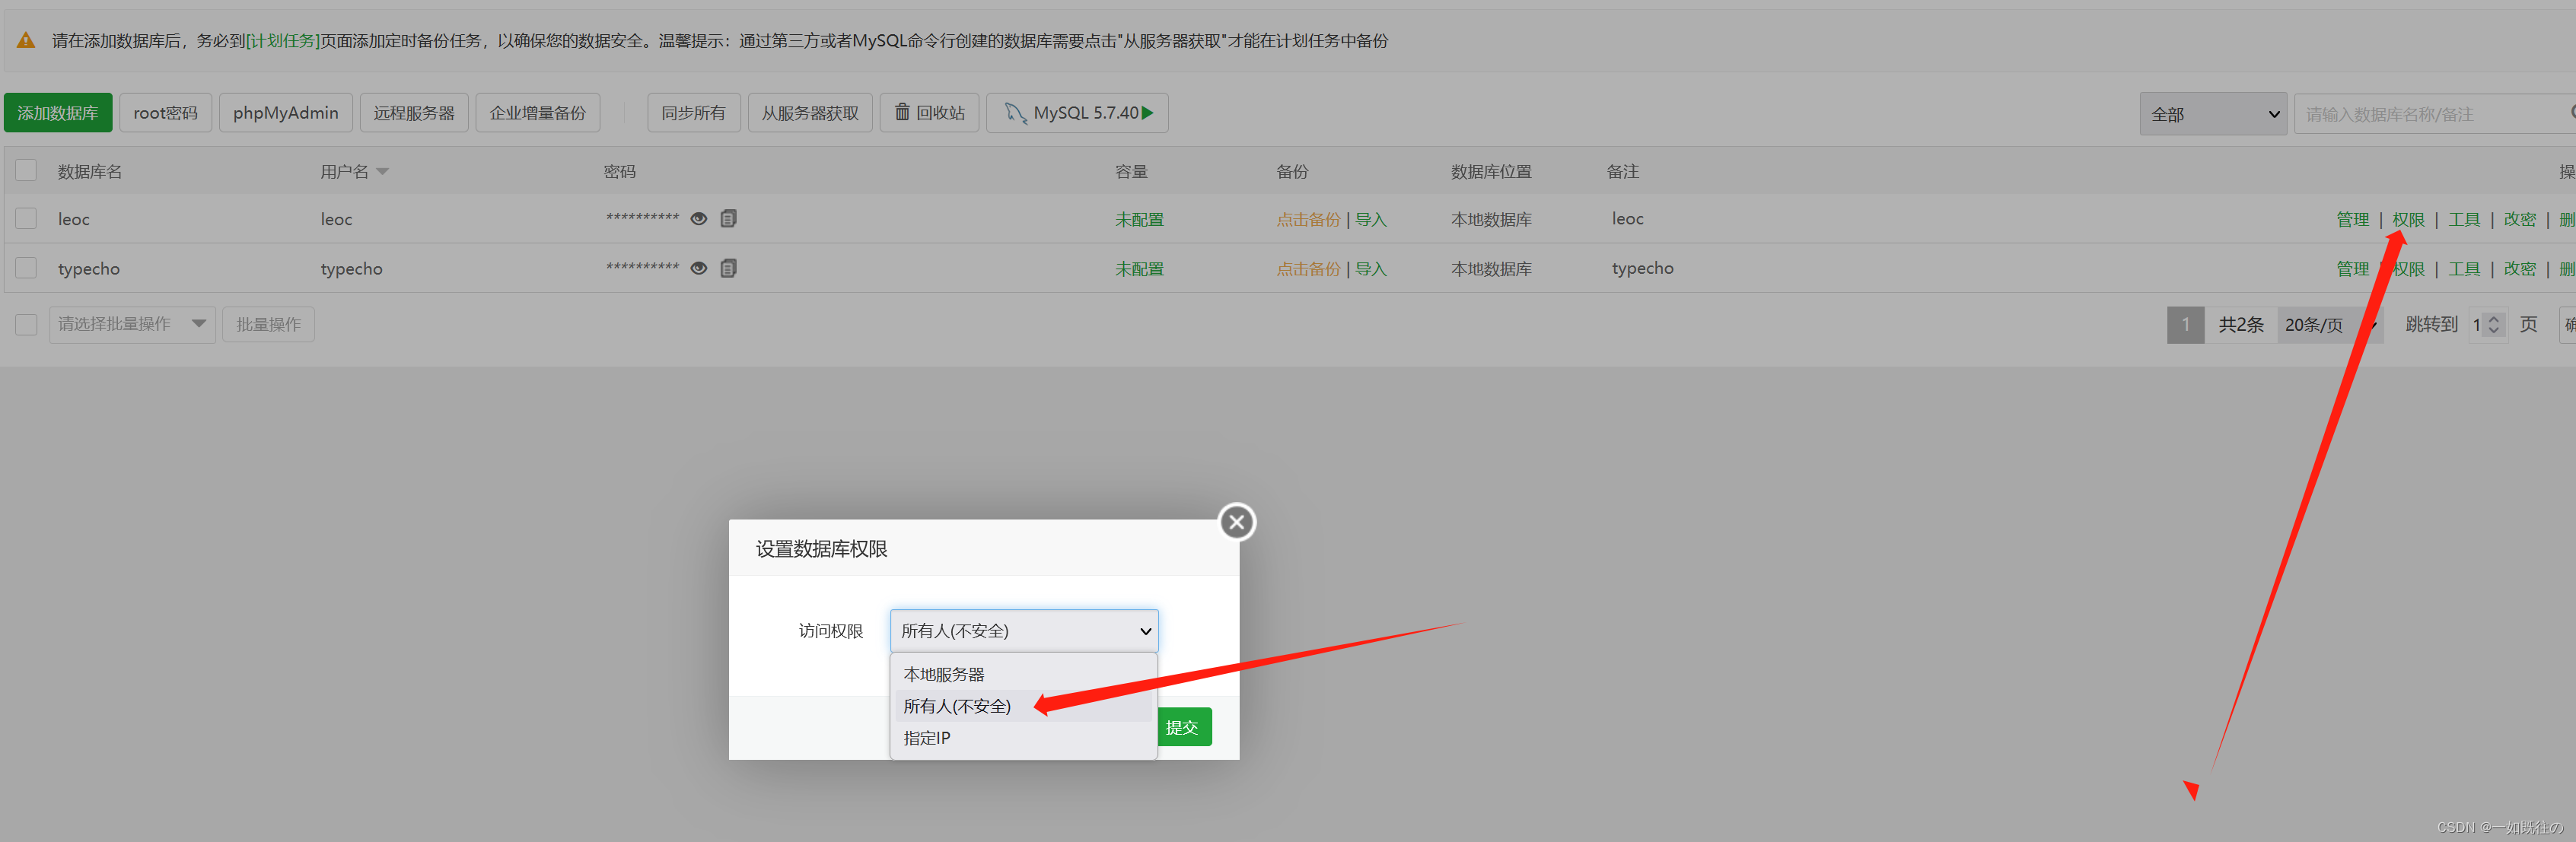Tick checkbox for typecho database row
Image resolution: width=2576 pixels, height=842 pixels.
[x=26, y=267]
